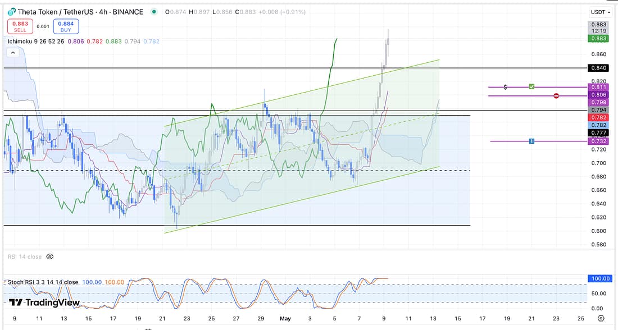Click the blue position marker on 0.732 line
Viewport: 618px width, 330px height.
[x=531, y=141]
